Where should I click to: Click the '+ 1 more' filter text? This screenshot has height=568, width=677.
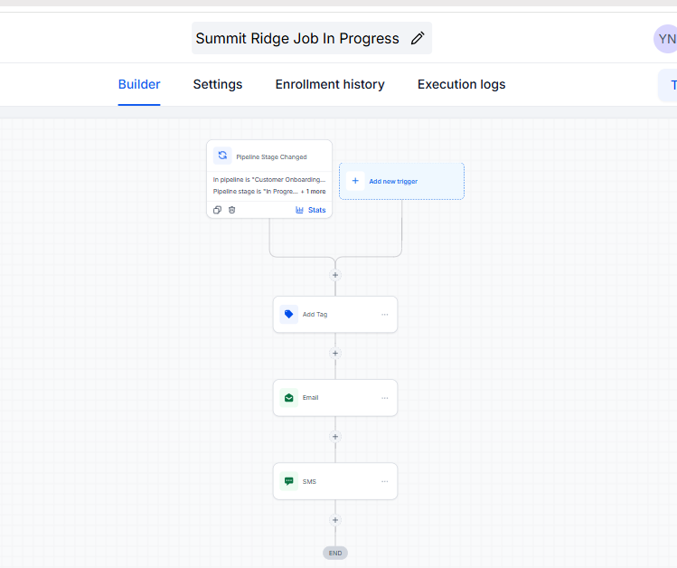pyautogui.click(x=313, y=192)
